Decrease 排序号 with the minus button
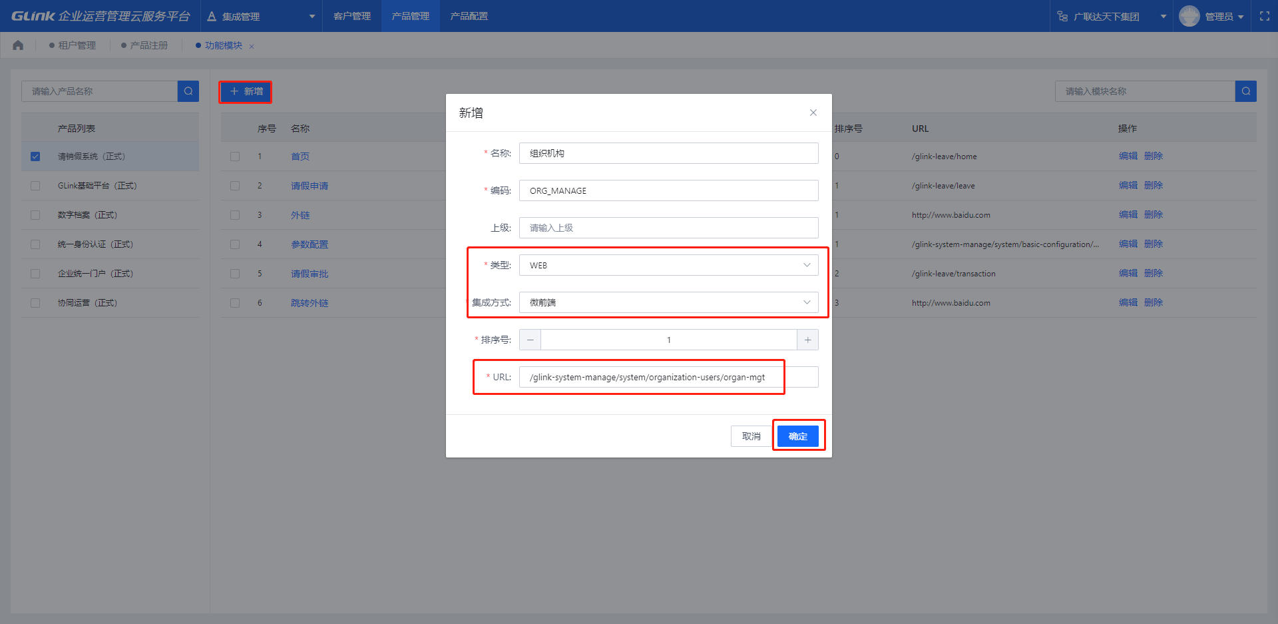Screen dimensions: 1278x624 click(530, 340)
